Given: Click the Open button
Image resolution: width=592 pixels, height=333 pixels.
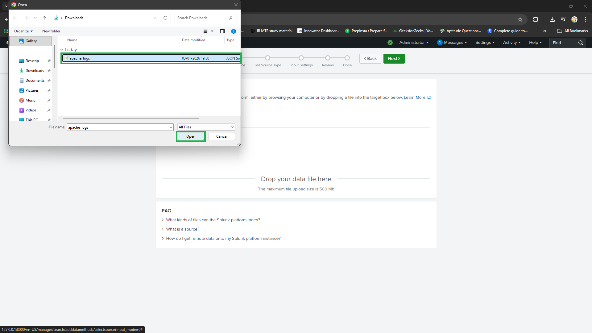Looking at the screenshot, I should pos(191,136).
